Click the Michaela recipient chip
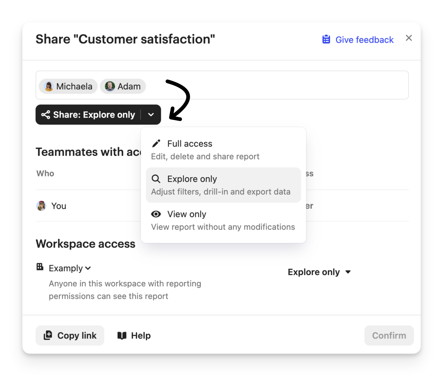Viewport: 443px width, 376px height. 68,86
